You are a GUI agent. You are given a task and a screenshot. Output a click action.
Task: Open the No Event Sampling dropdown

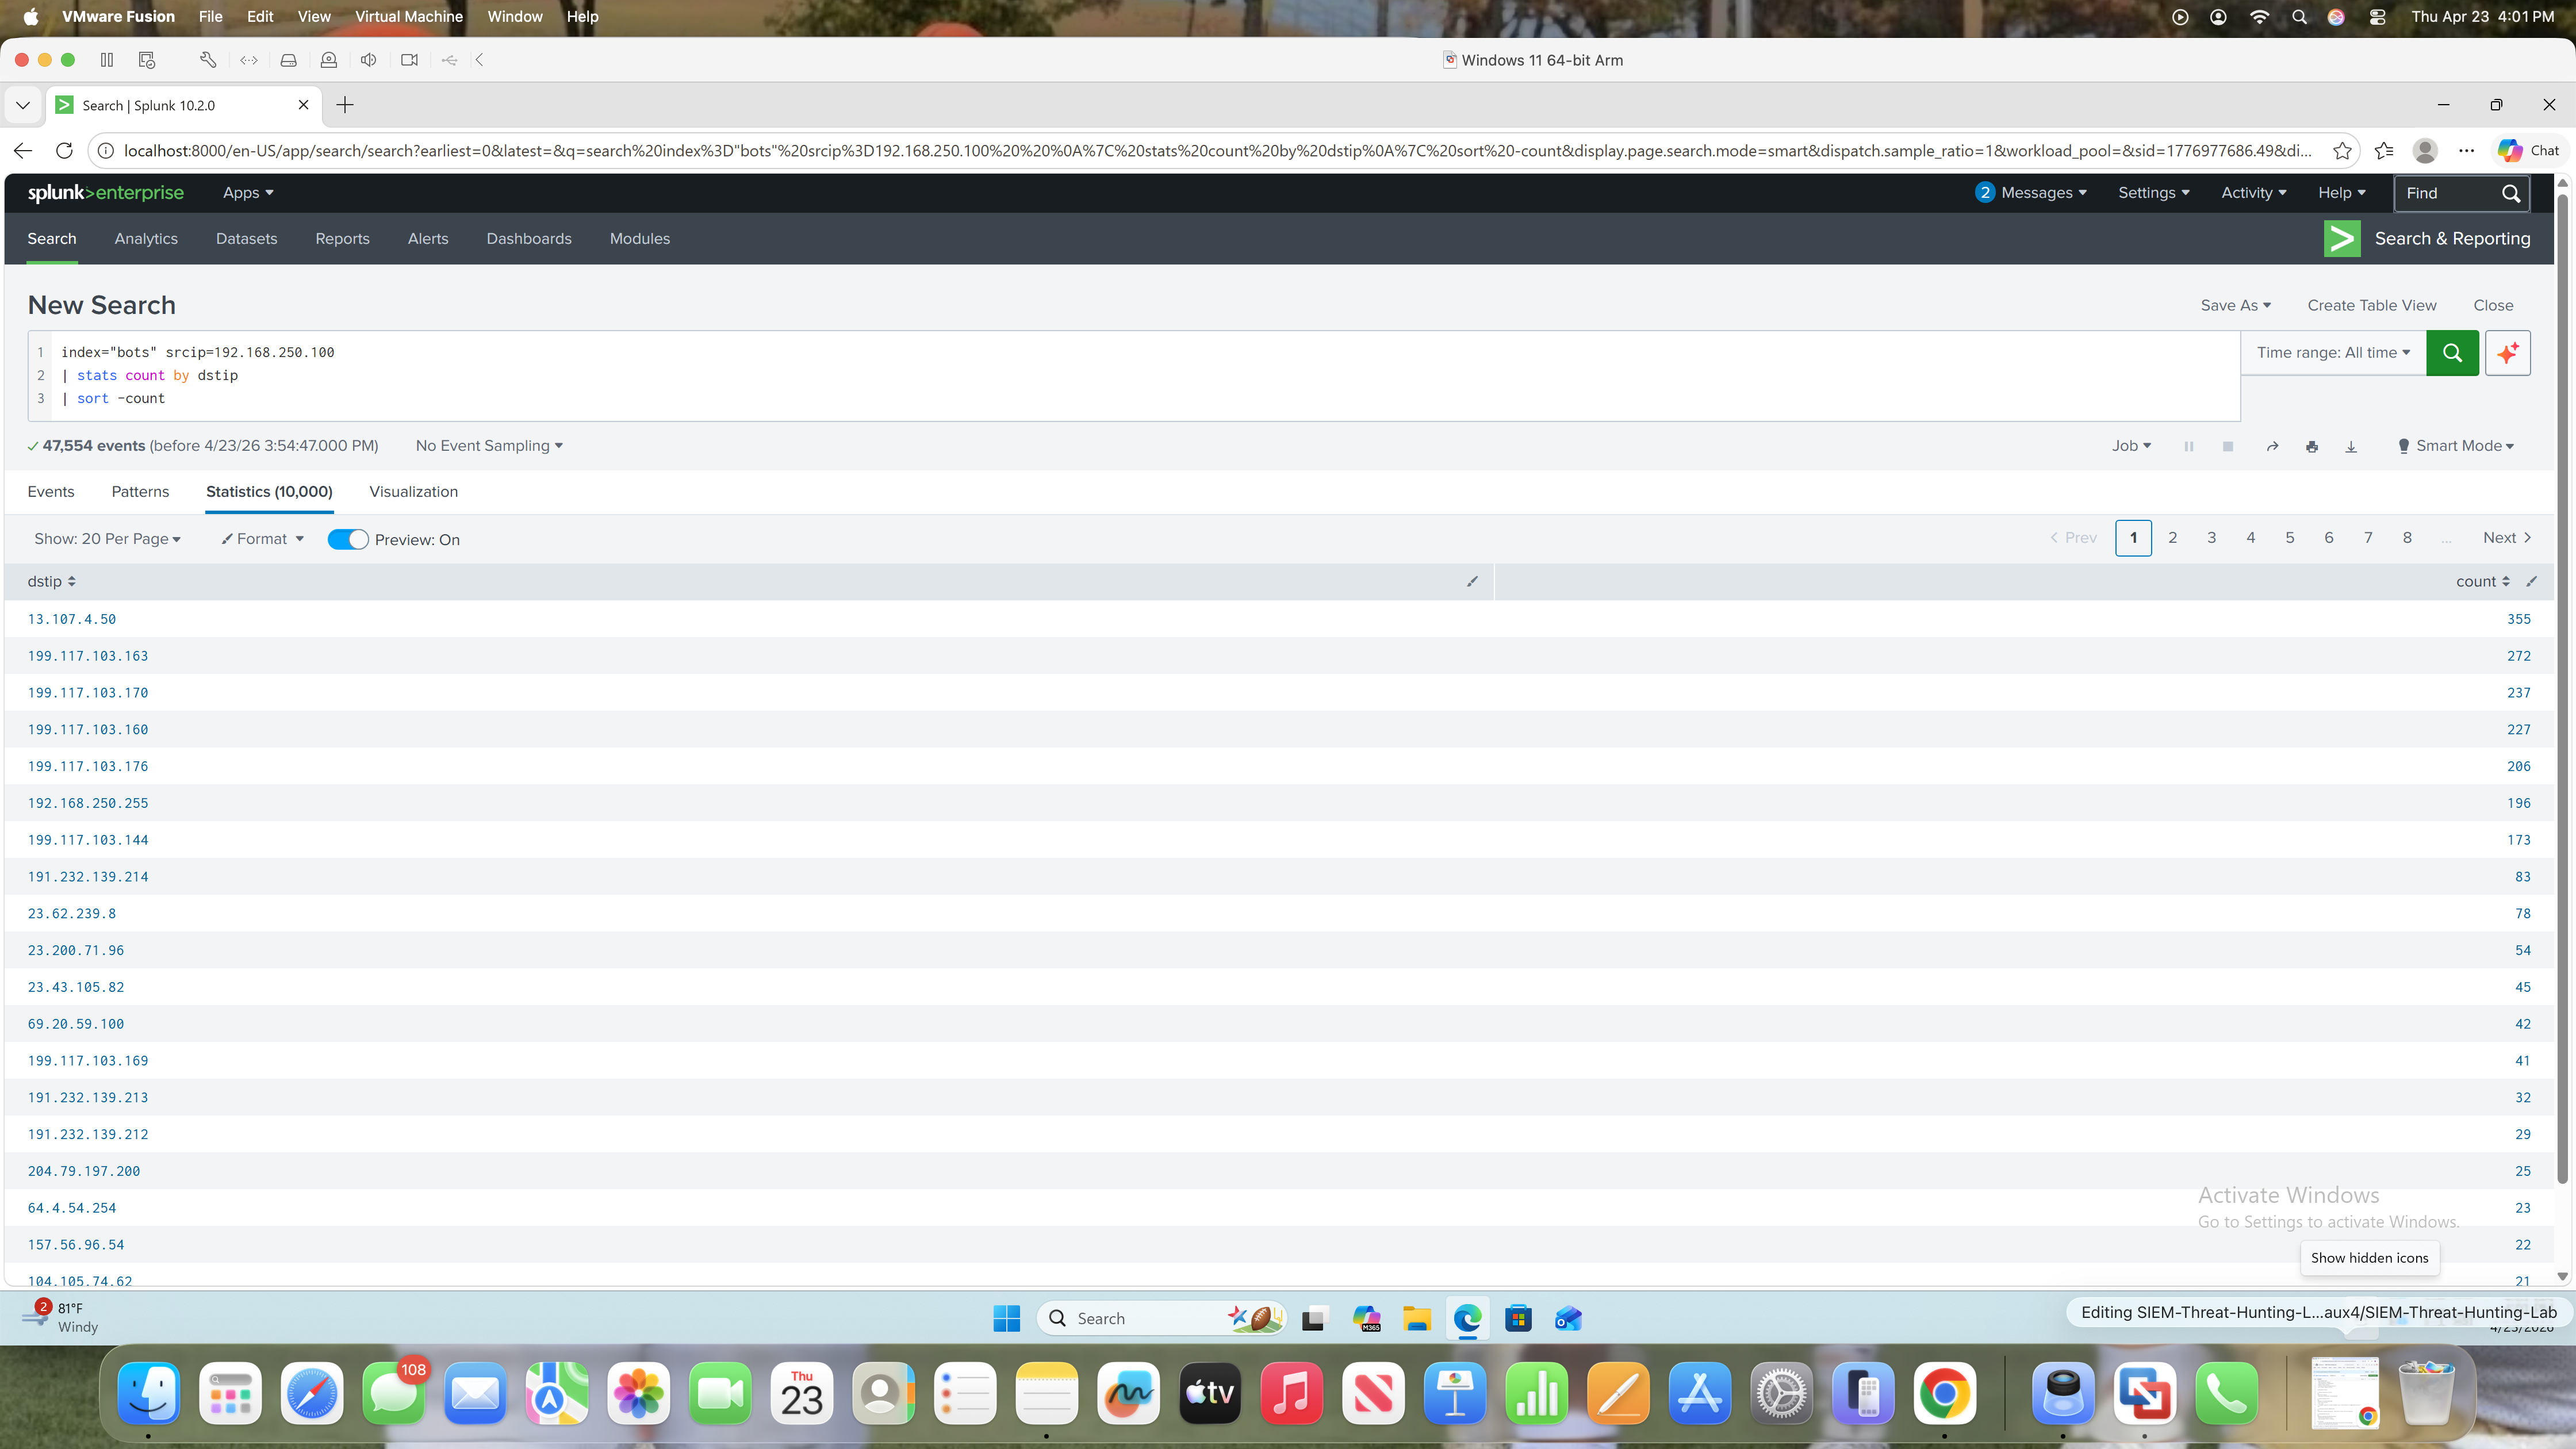[x=489, y=446]
